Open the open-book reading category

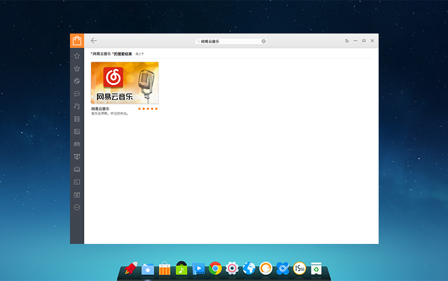tap(77, 169)
